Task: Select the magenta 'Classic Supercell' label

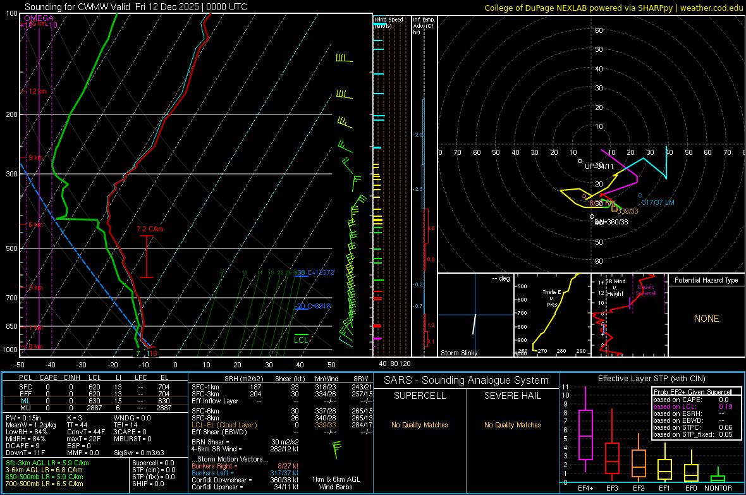Action: click(645, 290)
